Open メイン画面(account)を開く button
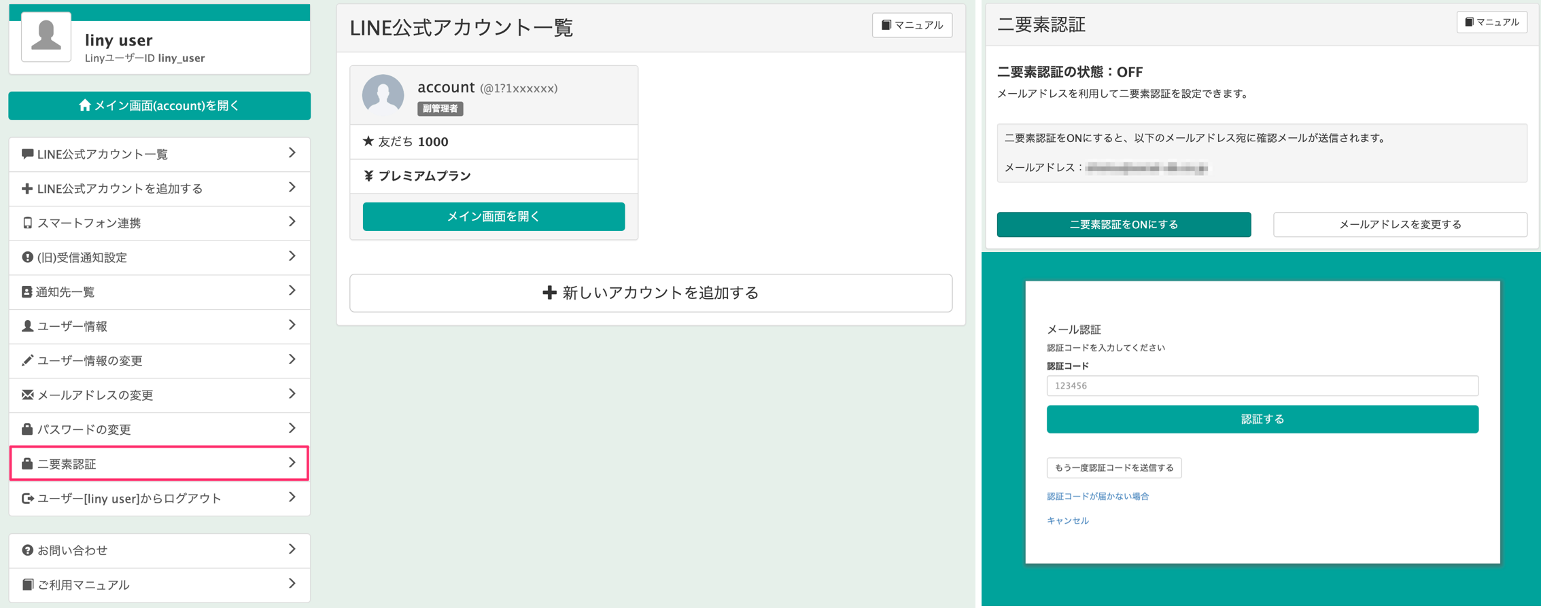Viewport: 1541px width, 608px height. coord(160,105)
